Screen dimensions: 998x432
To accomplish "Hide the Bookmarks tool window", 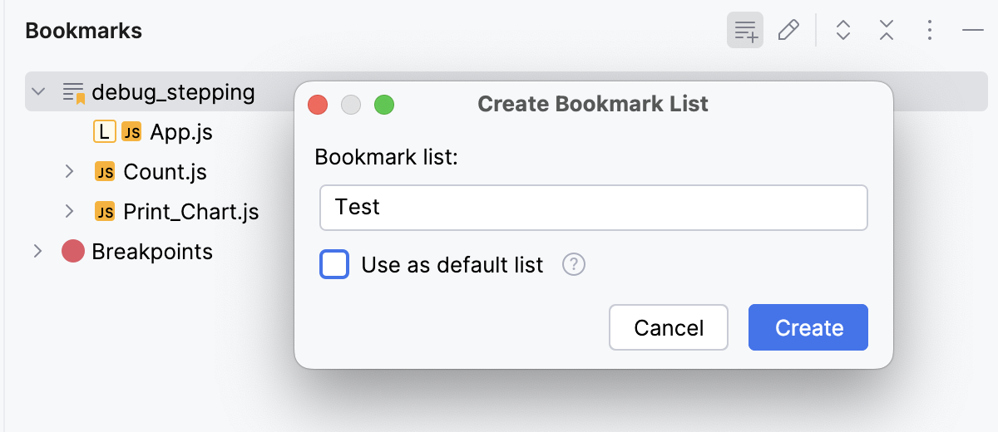I will [x=973, y=31].
